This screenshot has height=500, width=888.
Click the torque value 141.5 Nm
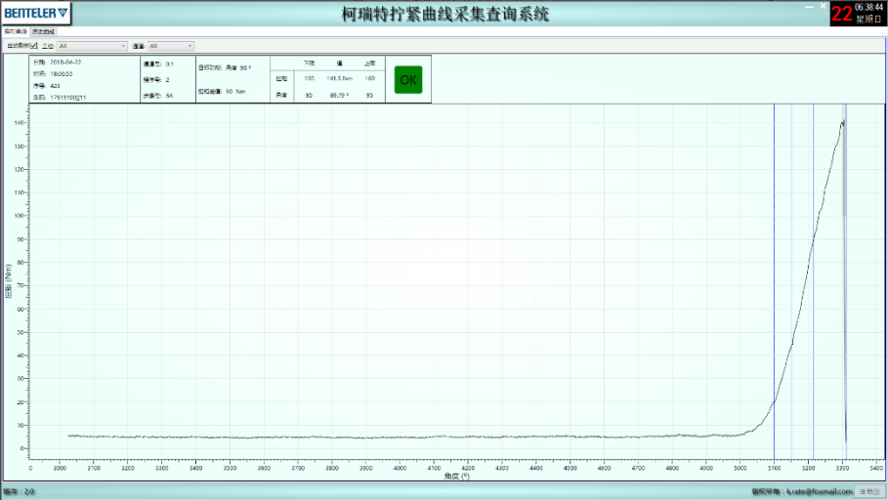click(x=339, y=79)
